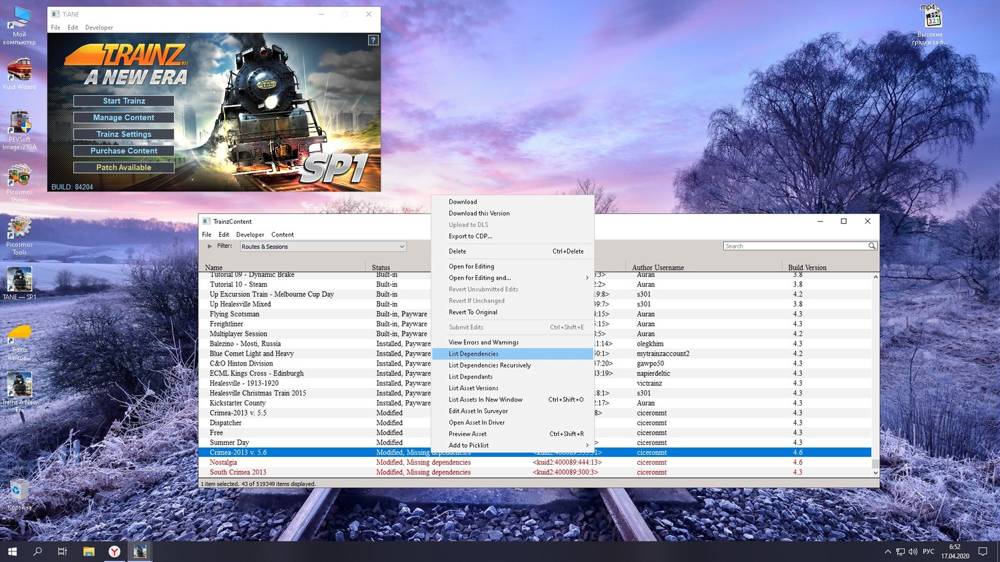The image size is (1000, 562).
Task: Open the My Computer desktop icon
Action: coord(19,25)
